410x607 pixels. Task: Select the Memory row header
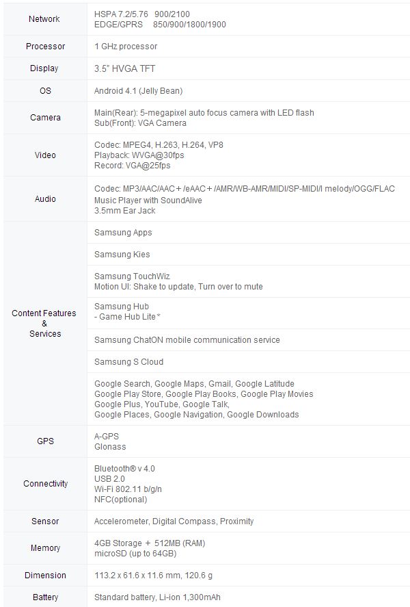pos(45,548)
